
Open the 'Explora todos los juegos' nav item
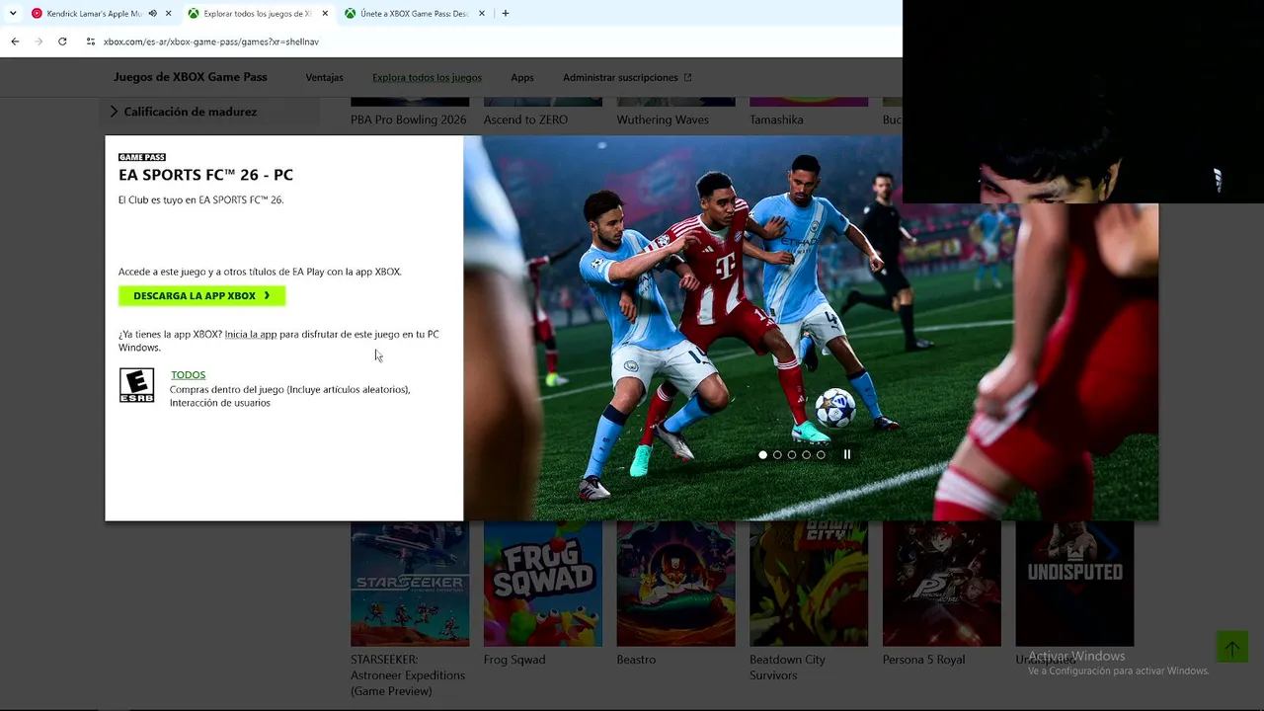click(427, 78)
